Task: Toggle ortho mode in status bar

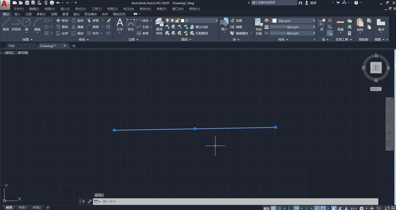Action: pos(289,208)
